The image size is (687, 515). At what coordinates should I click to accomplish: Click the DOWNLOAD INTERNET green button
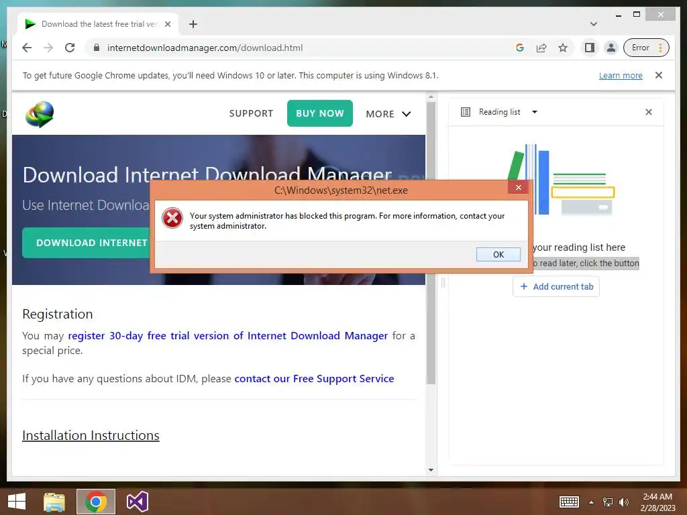[x=86, y=243]
